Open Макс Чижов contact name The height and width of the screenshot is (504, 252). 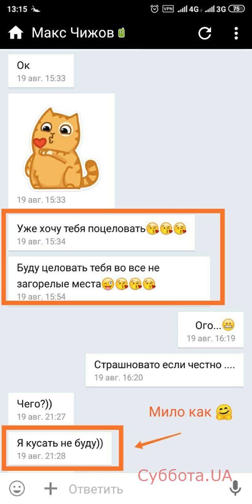[x=73, y=33]
